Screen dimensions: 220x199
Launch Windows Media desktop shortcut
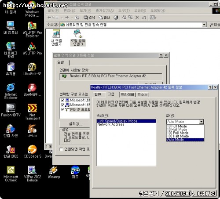click(32, 9)
